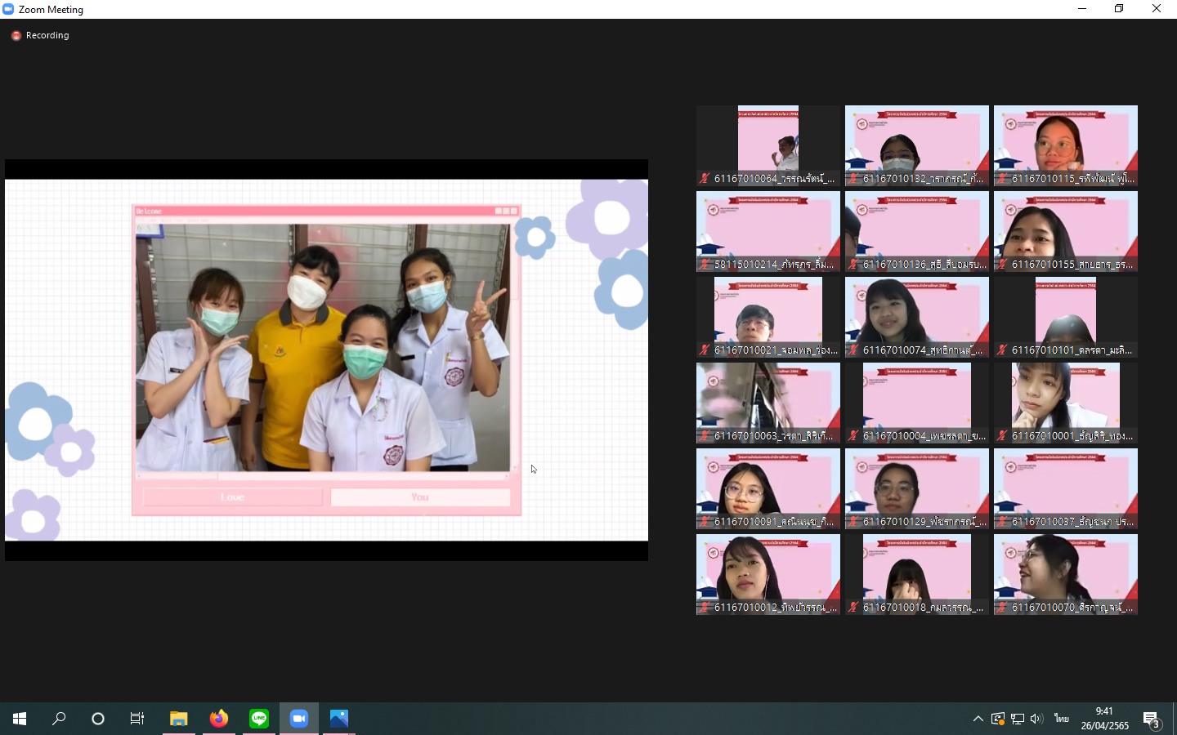1177x735 pixels.
Task: Open the Windows Start menu
Action: 20,719
